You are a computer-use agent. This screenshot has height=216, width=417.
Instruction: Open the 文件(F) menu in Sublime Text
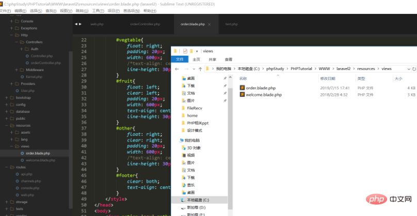[x=5, y=11]
